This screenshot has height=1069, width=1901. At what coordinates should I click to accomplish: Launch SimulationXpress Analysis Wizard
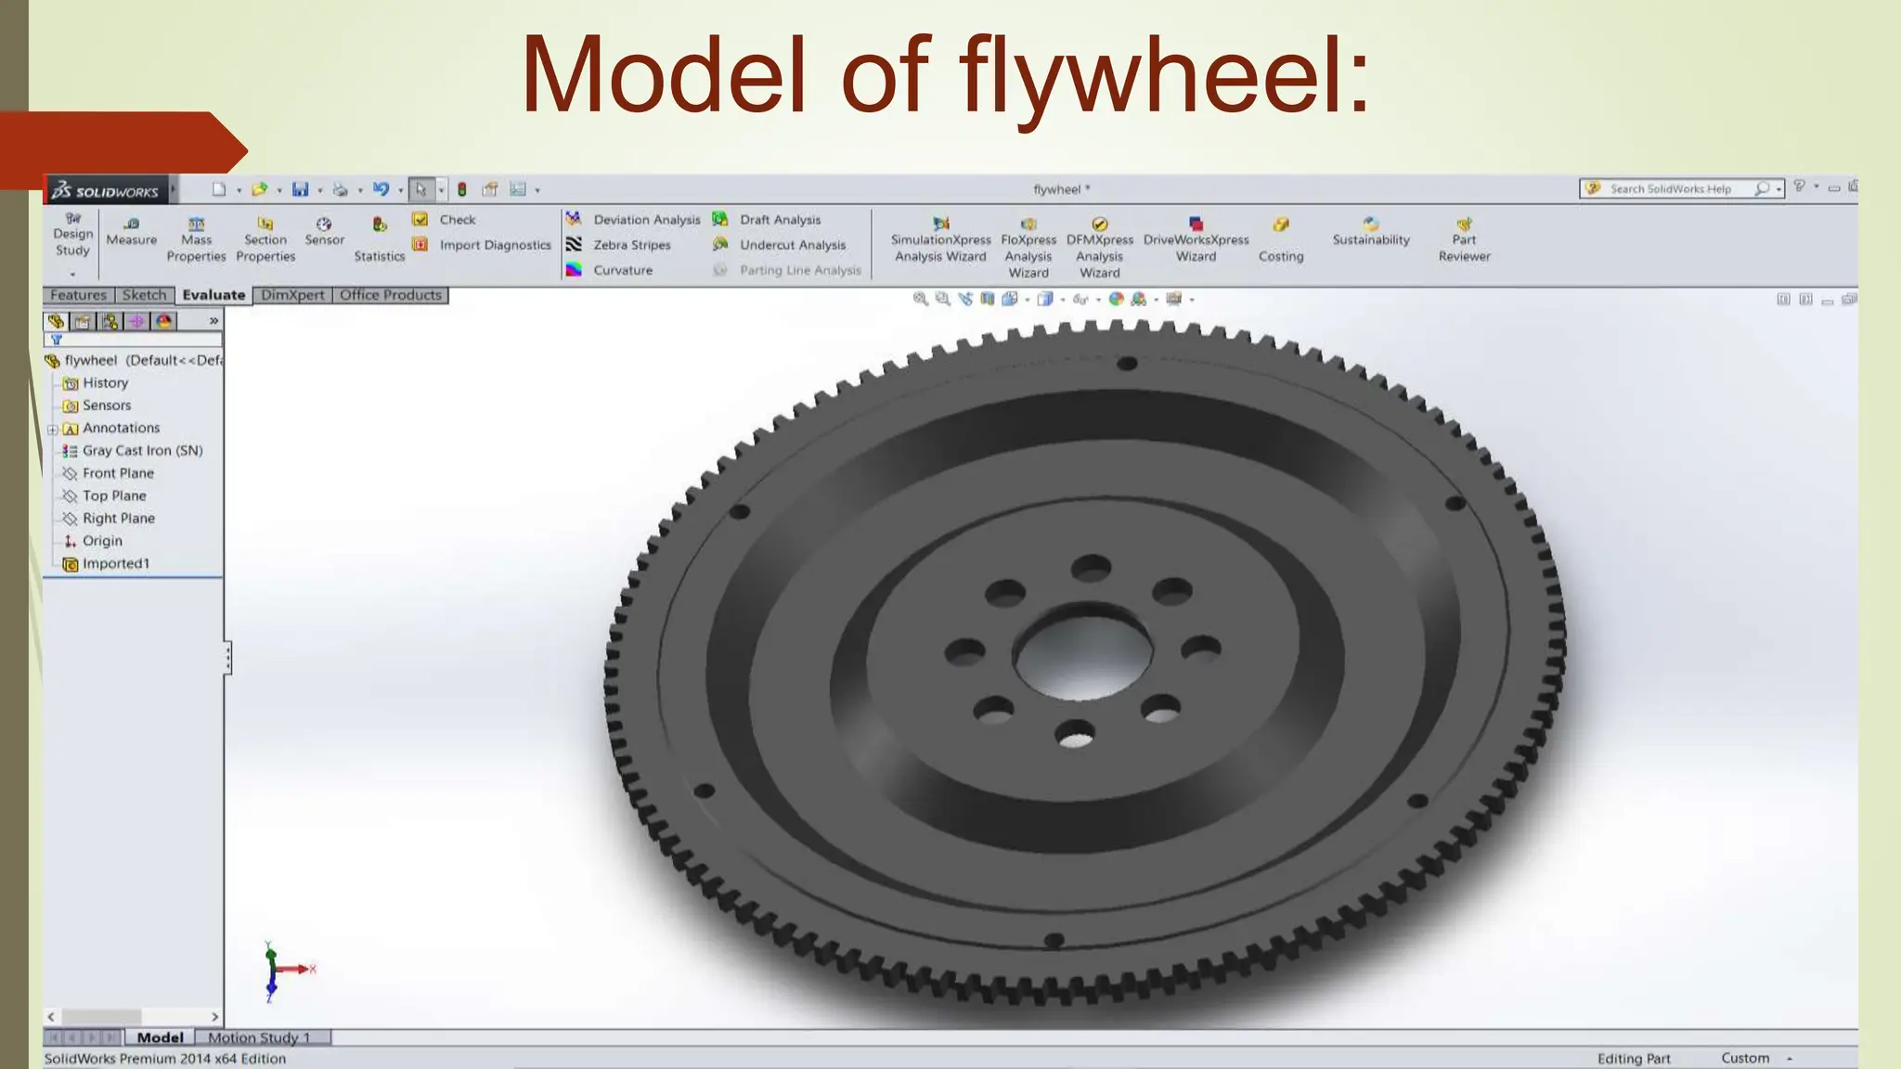(940, 239)
